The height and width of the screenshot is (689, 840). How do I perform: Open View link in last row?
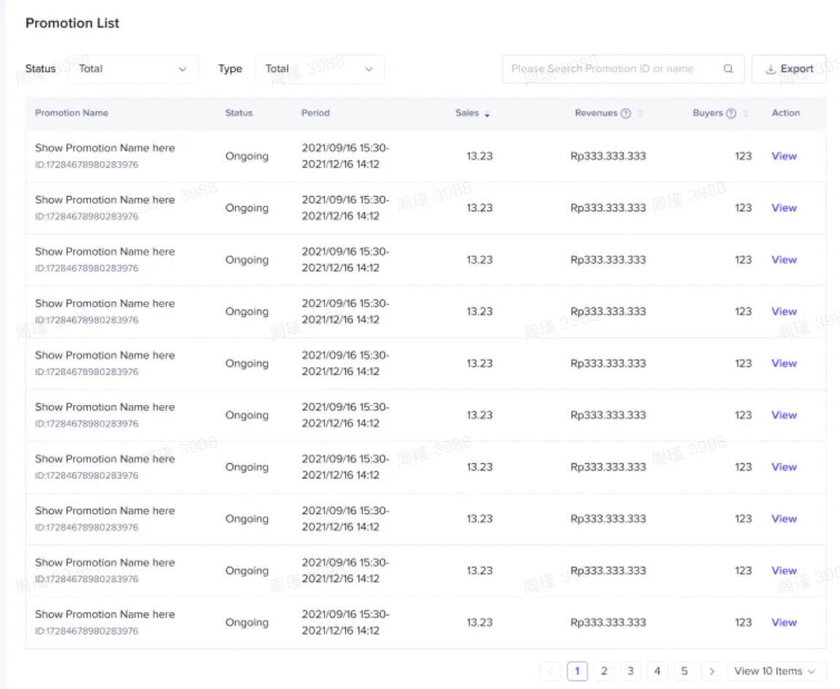click(x=784, y=622)
